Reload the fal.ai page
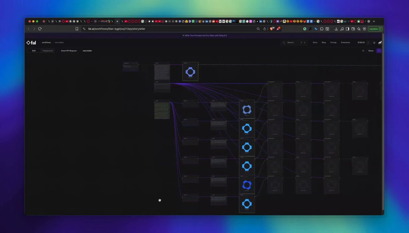 click(x=40, y=29)
